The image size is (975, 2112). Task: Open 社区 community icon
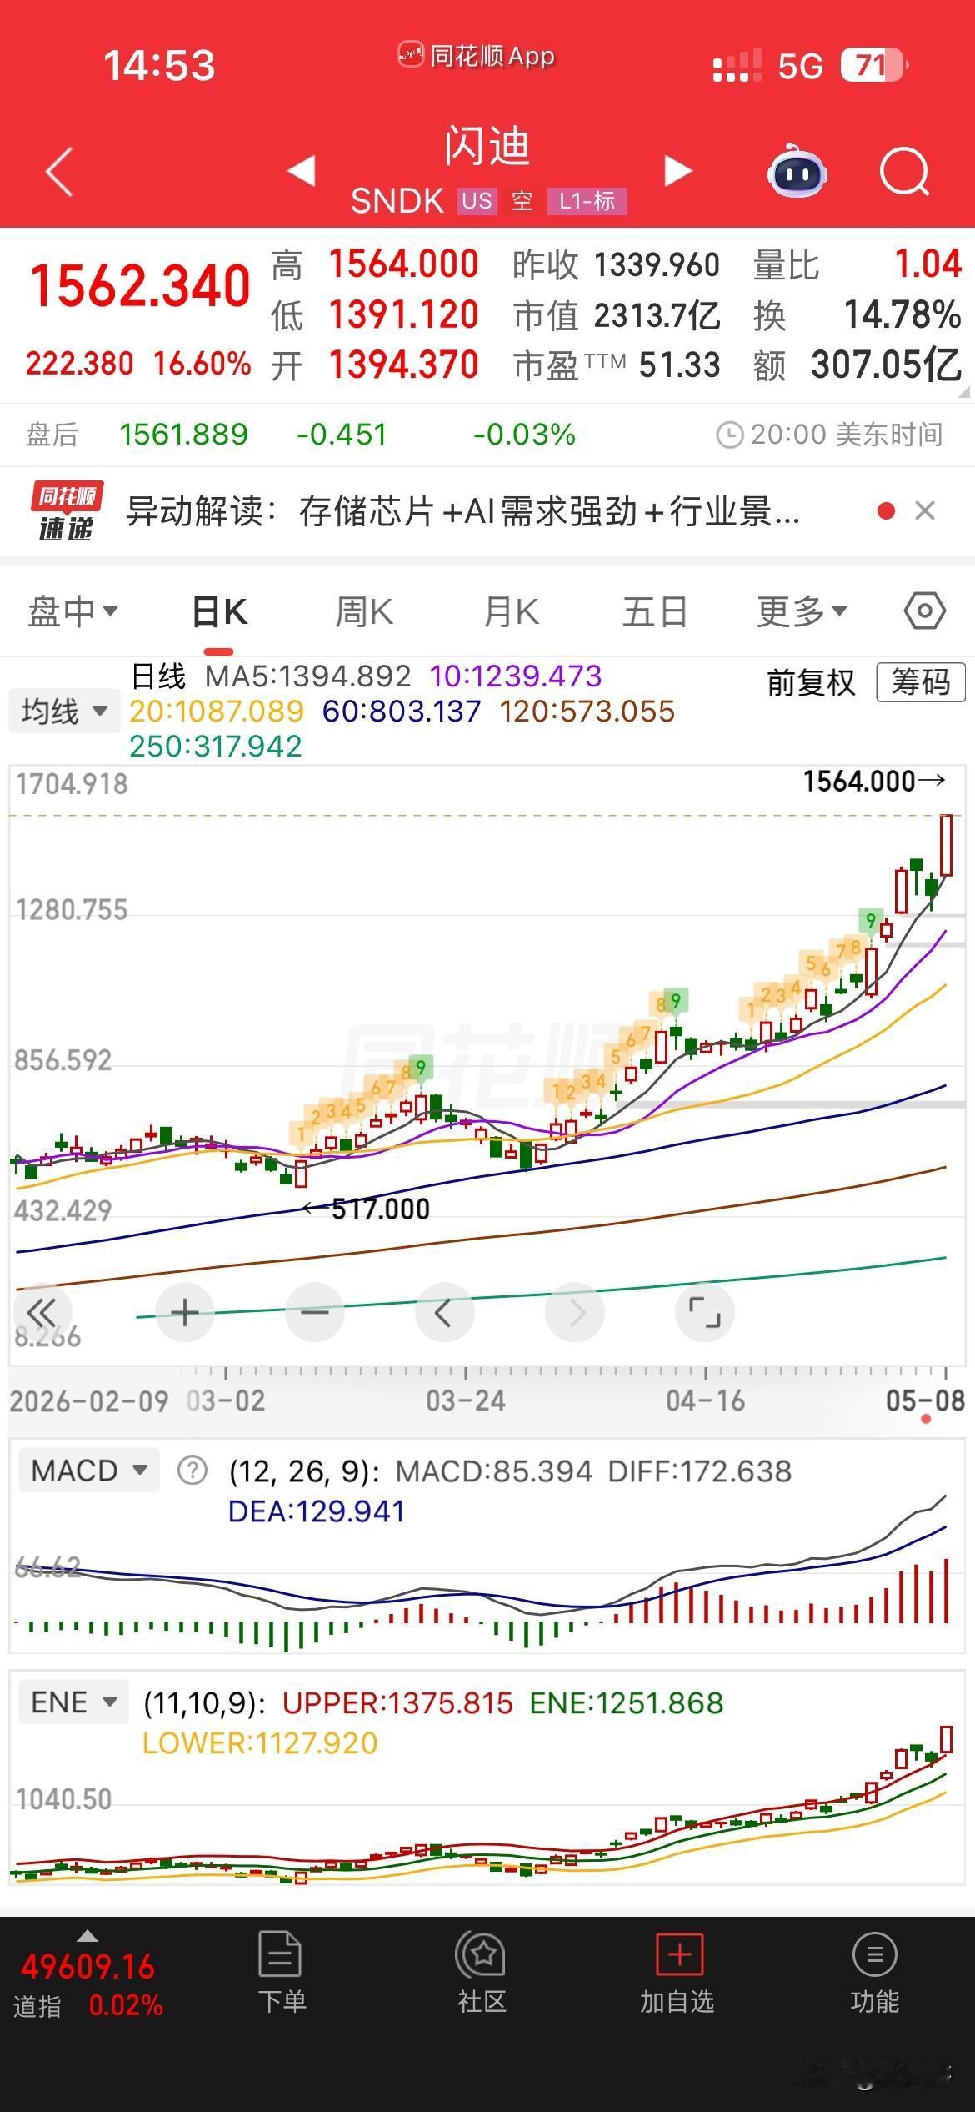tap(481, 1955)
